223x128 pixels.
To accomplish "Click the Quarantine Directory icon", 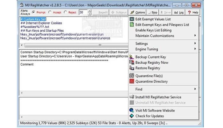I will pyautogui.click(x=132, y=81).
